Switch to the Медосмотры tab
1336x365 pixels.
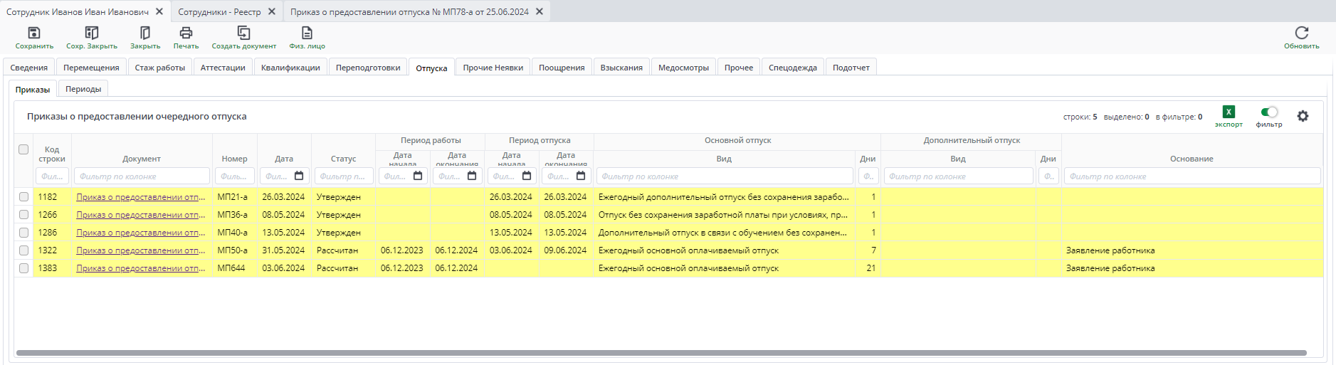(x=683, y=68)
